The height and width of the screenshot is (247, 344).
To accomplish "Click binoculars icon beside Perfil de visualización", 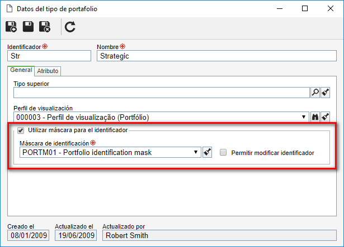I will coord(315,117).
